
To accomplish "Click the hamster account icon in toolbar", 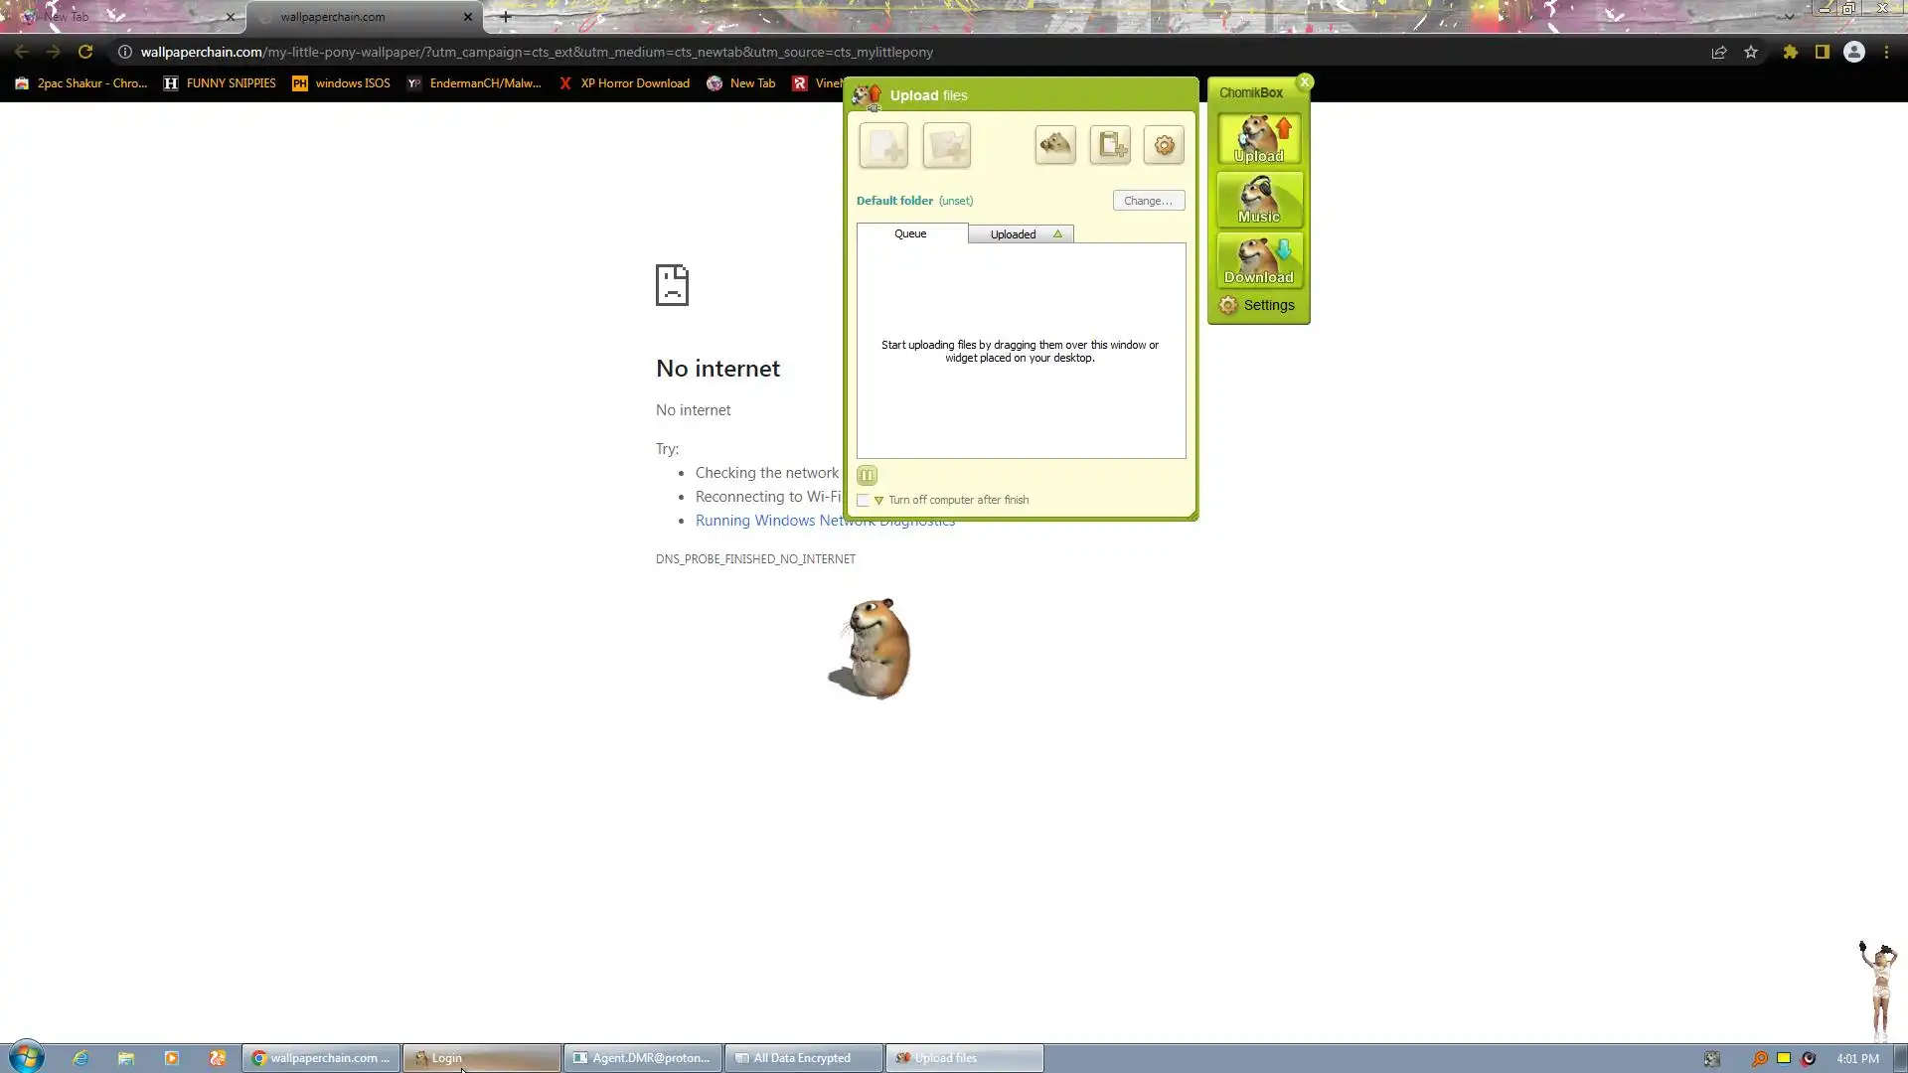I will (x=1055, y=145).
